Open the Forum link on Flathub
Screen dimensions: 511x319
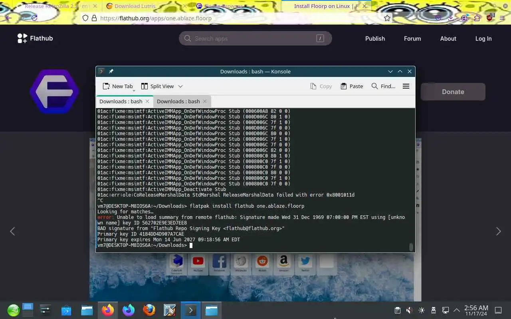tap(412, 38)
